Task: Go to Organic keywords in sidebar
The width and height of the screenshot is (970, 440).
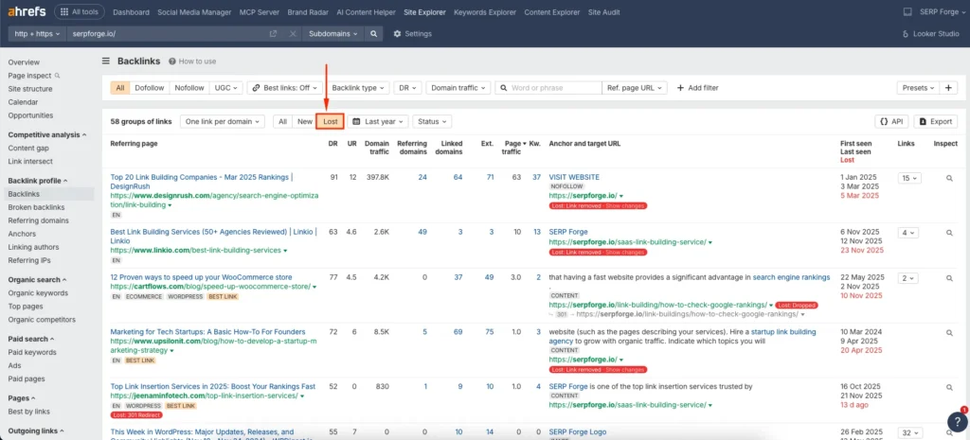Action: point(38,293)
